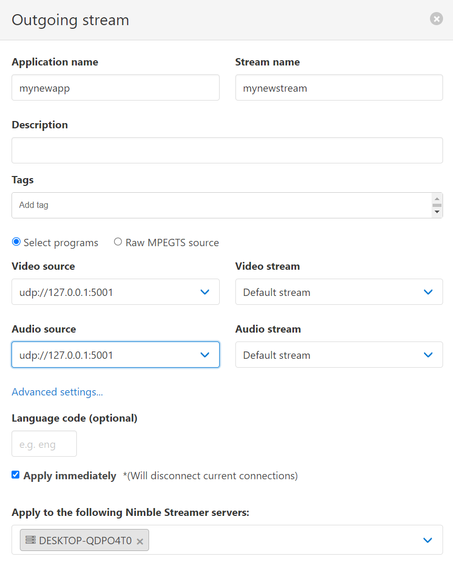The image size is (453, 562).
Task: Click the Add tag input
Action: (x=222, y=205)
